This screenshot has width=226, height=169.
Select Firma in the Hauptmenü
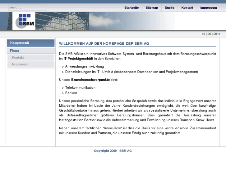[31, 51]
